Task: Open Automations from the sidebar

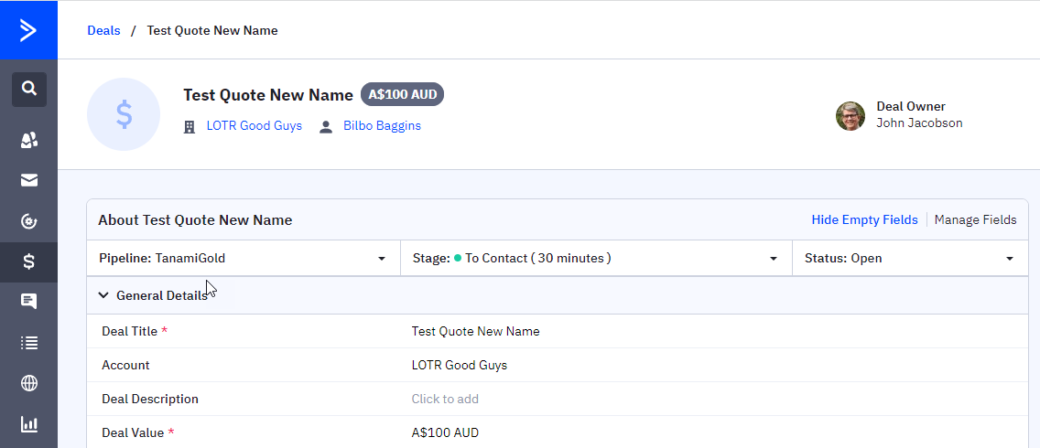Action: [x=29, y=221]
